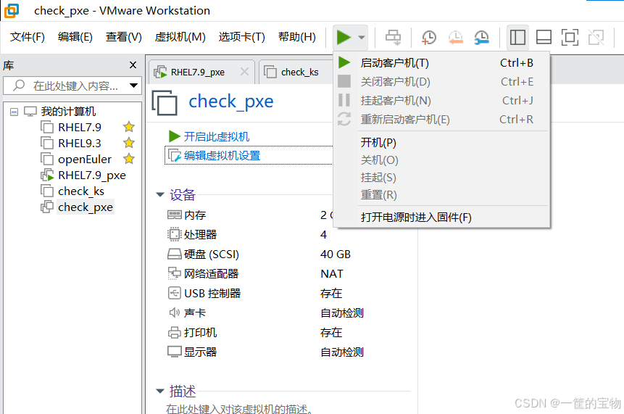Collapse the 设备 section

tap(160, 194)
